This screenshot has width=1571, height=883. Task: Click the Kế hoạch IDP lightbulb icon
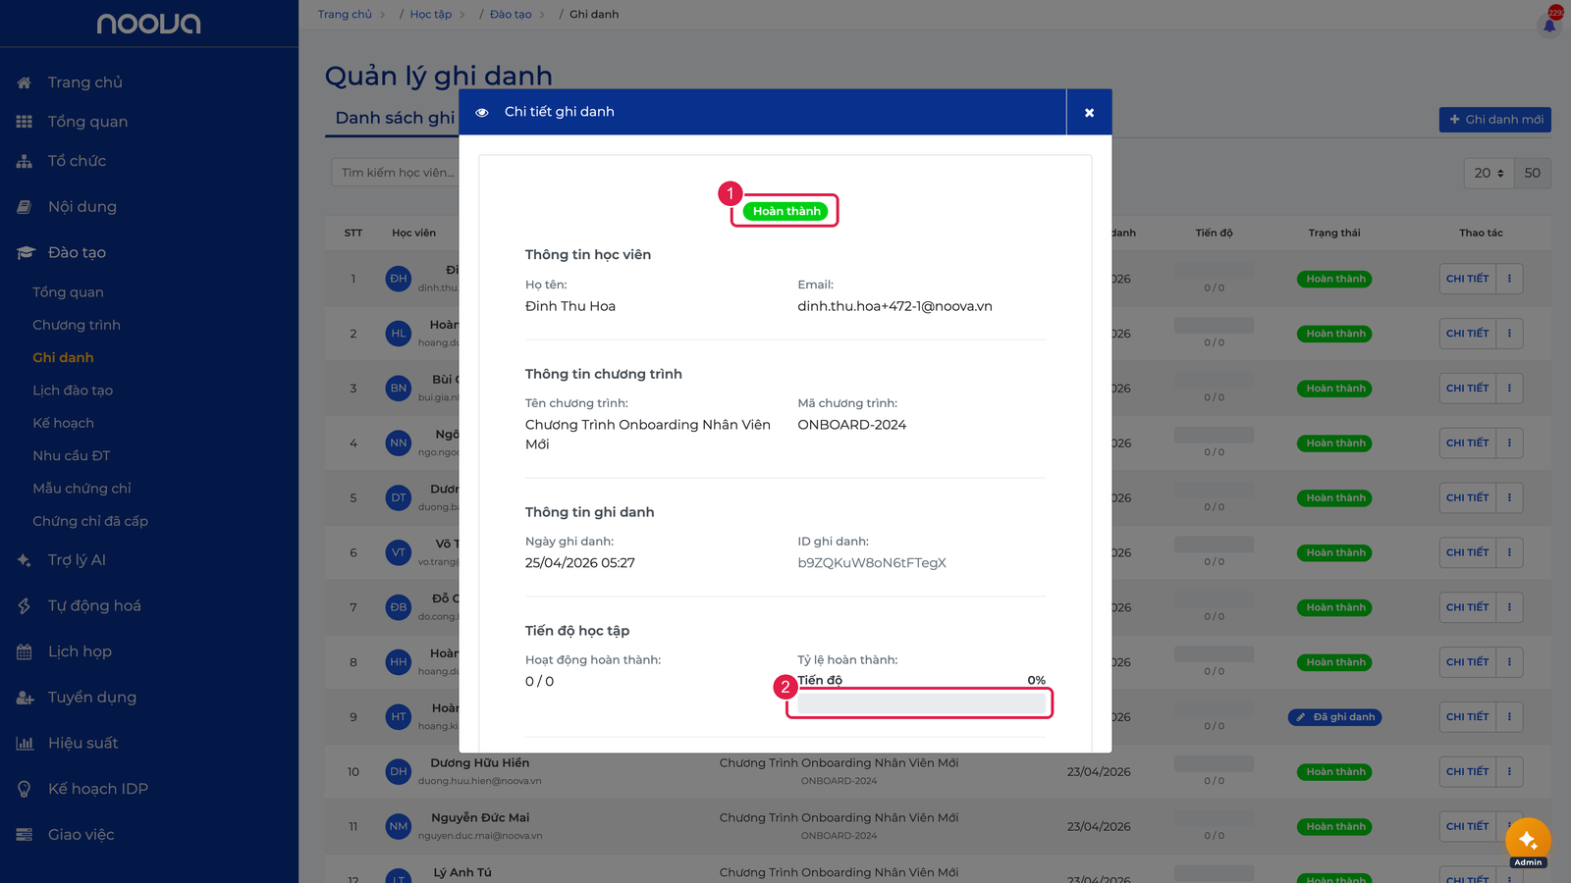point(25,789)
